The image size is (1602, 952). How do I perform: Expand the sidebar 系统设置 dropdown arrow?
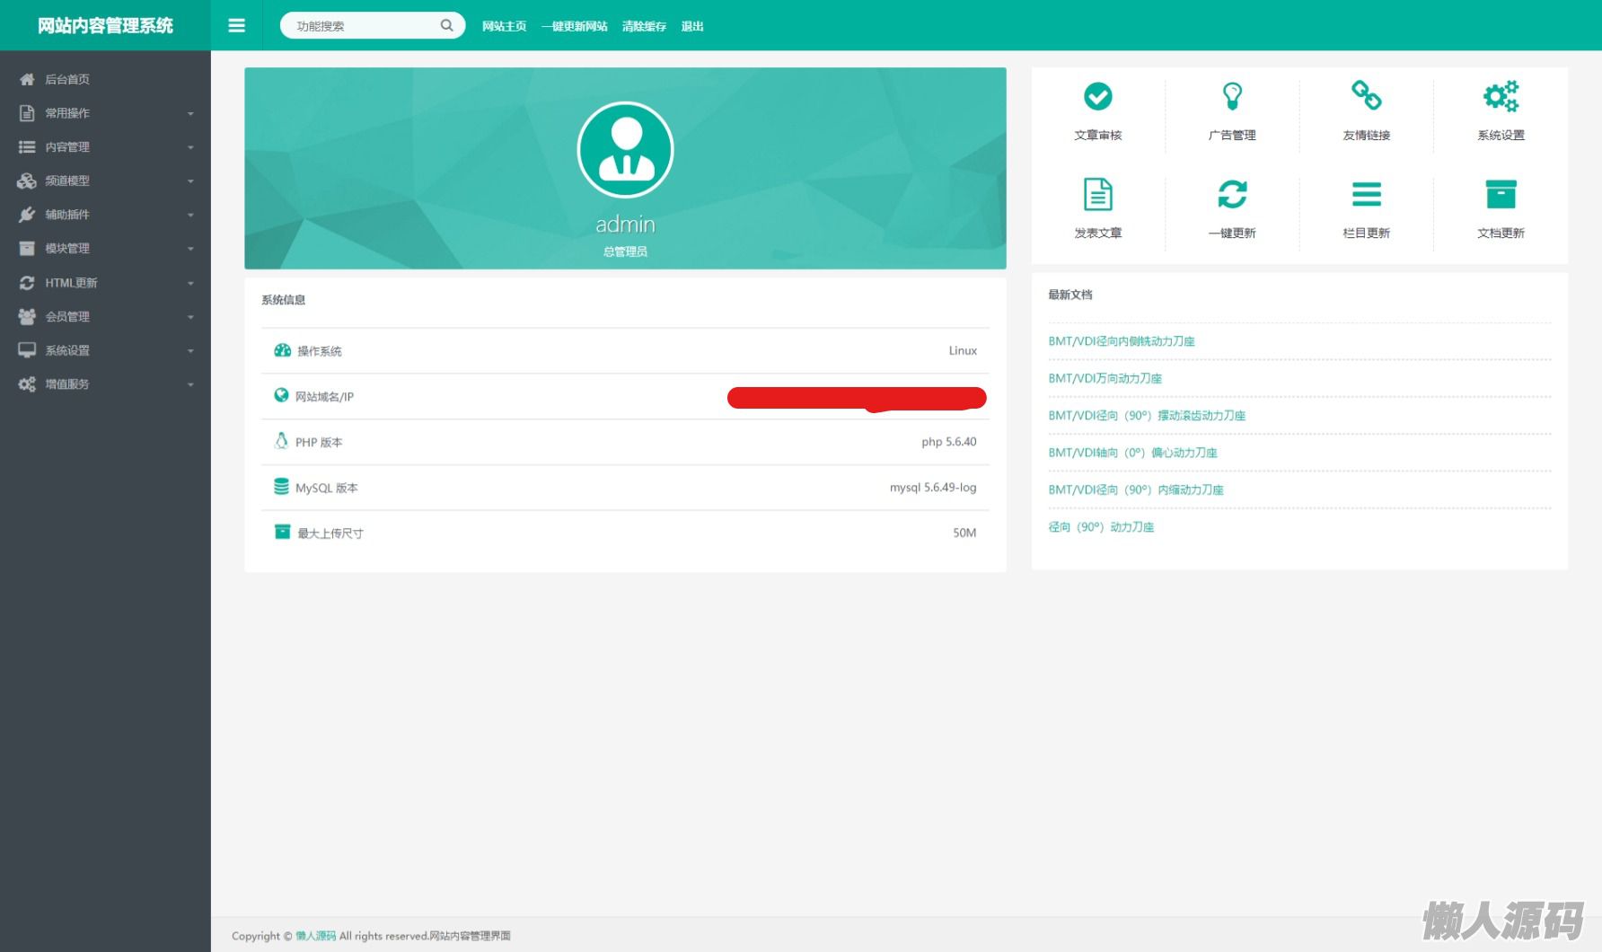pyautogui.click(x=190, y=351)
